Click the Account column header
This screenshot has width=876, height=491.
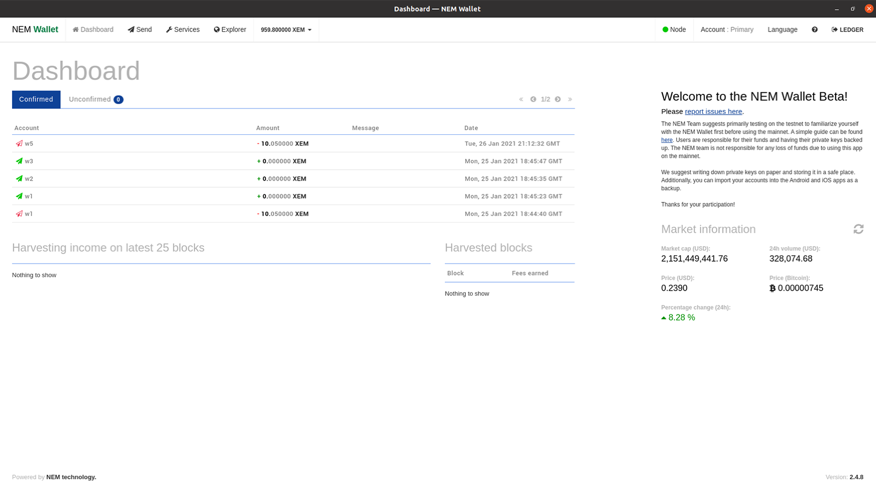(27, 128)
